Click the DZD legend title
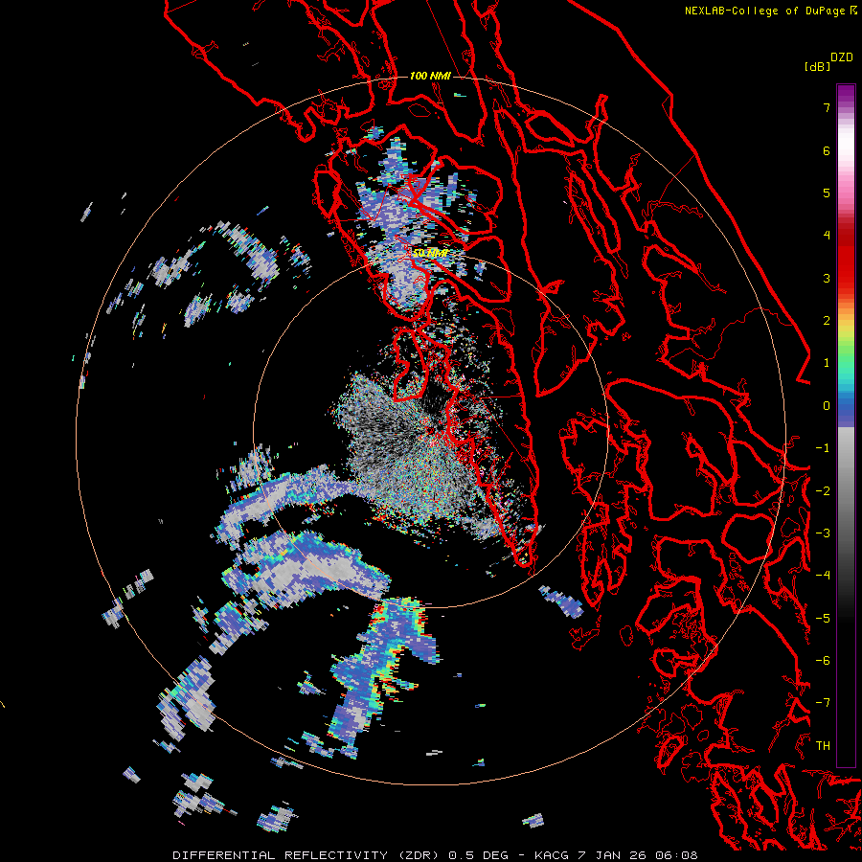 842,57
